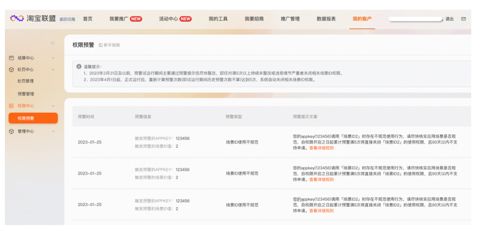Click the 温馨提示 info icon
The height and width of the screenshot is (229, 477).
click(79, 66)
